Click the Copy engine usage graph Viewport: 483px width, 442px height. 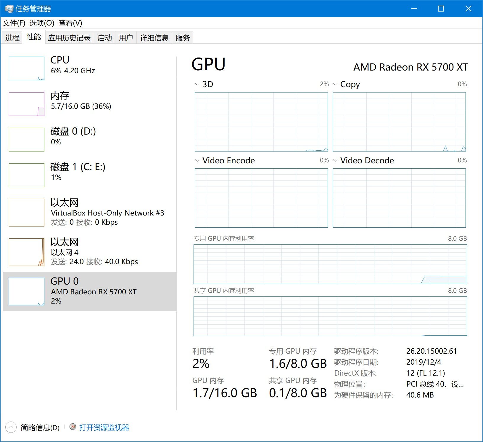click(x=399, y=122)
